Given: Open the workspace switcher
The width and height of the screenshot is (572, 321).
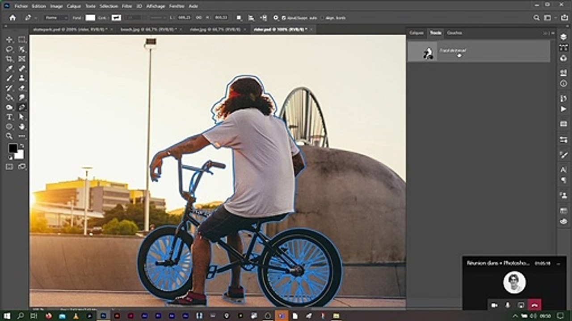Looking at the screenshot, I should (x=548, y=18).
